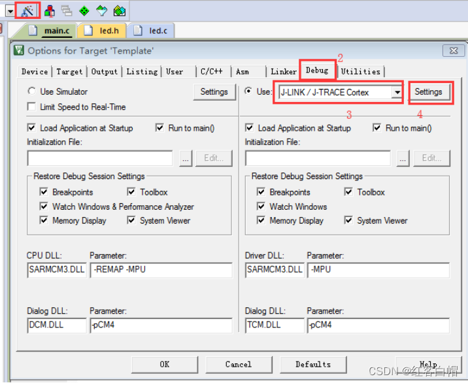Image resolution: width=468 pixels, height=383 pixels.
Task: Click hardware-side Edit... button
Action: [431, 158]
